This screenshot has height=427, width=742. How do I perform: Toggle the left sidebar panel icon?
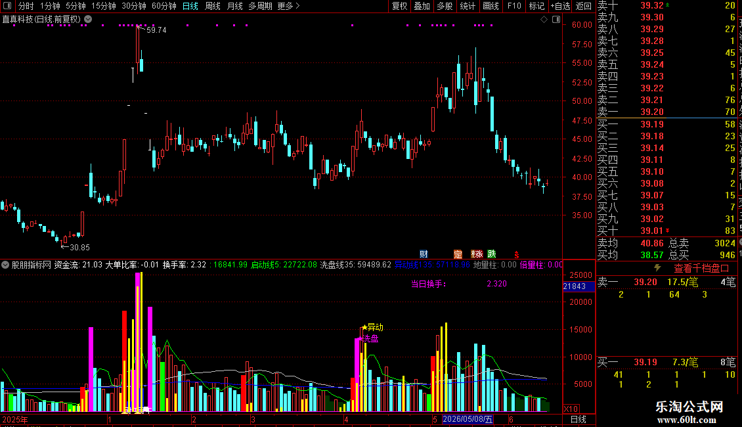(7, 6)
